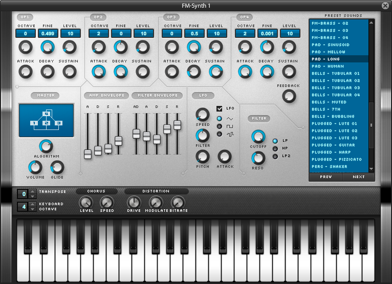Toggle the LFO checkbox
This screenshot has height=284, width=392.
[219, 108]
